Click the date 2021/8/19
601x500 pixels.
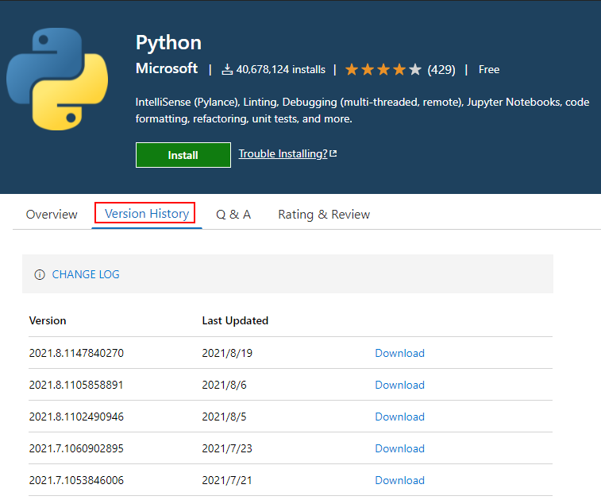click(227, 353)
